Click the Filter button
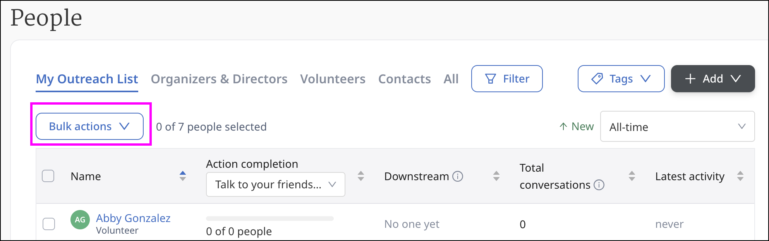 (506, 79)
